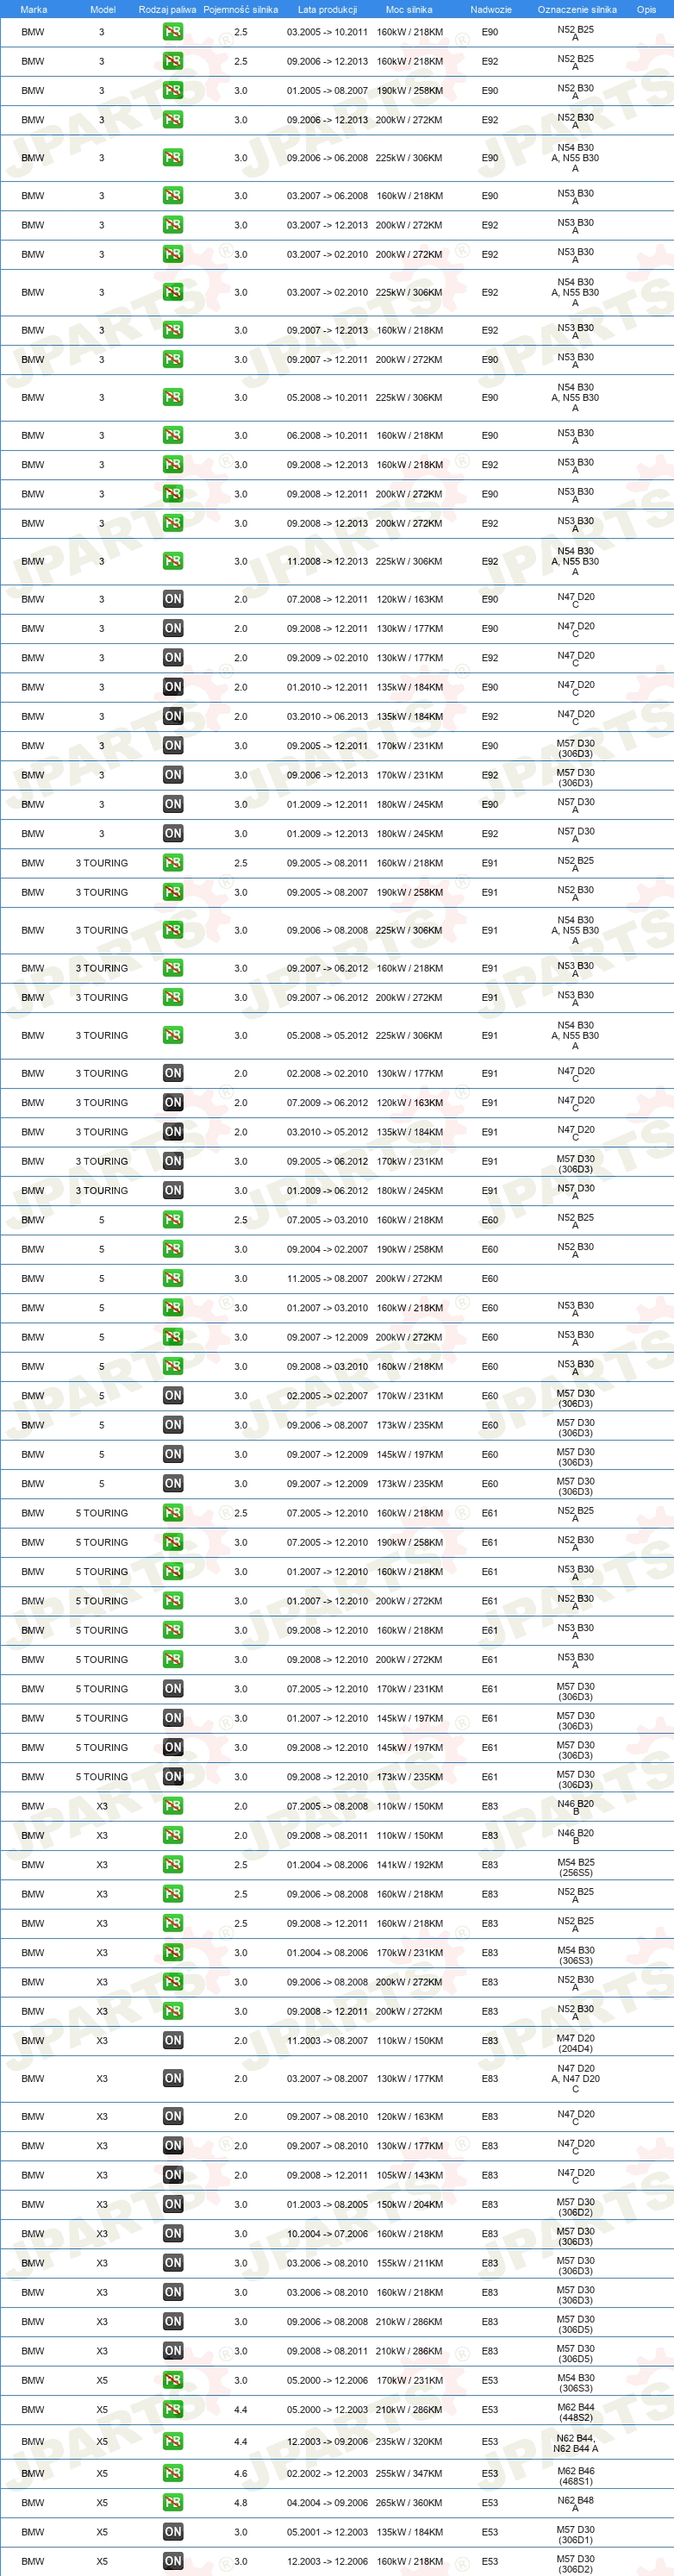Select power value 155kW / 211KM
The image size is (674, 2576).
(x=409, y=2263)
